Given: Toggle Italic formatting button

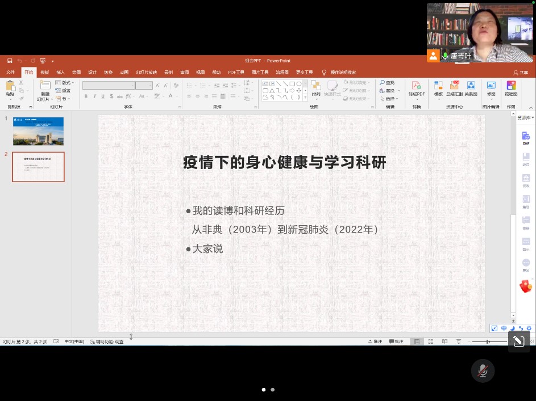Looking at the screenshot, I should (x=94, y=96).
